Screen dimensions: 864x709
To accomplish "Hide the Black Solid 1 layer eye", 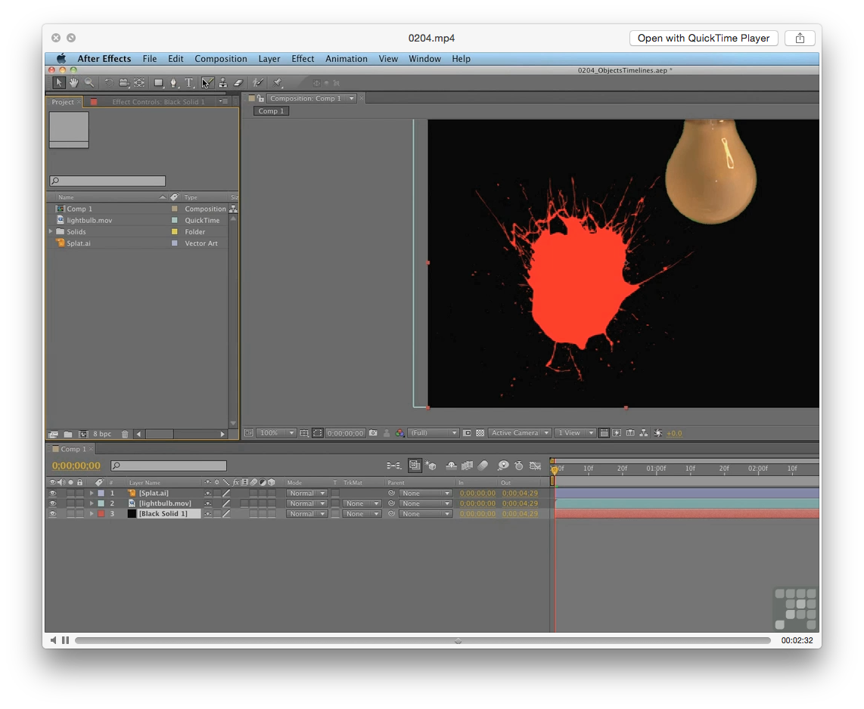I will click(53, 513).
